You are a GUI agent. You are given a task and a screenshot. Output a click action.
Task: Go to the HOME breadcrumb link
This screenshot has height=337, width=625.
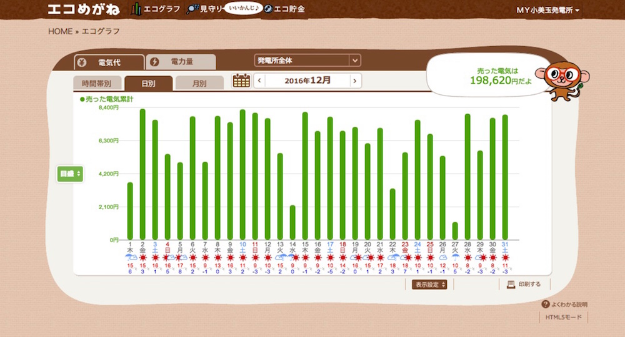pyautogui.click(x=60, y=31)
